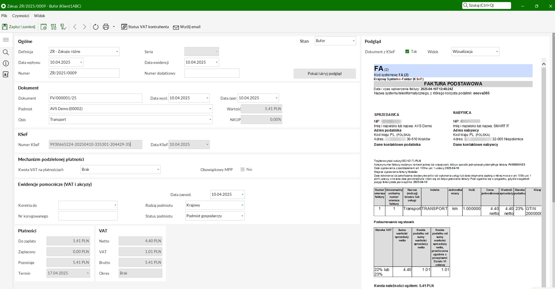The height and width of the screenshot is (289, 555).
Task: Expand the Definicja dropdown
Action: tap(117, 52)
